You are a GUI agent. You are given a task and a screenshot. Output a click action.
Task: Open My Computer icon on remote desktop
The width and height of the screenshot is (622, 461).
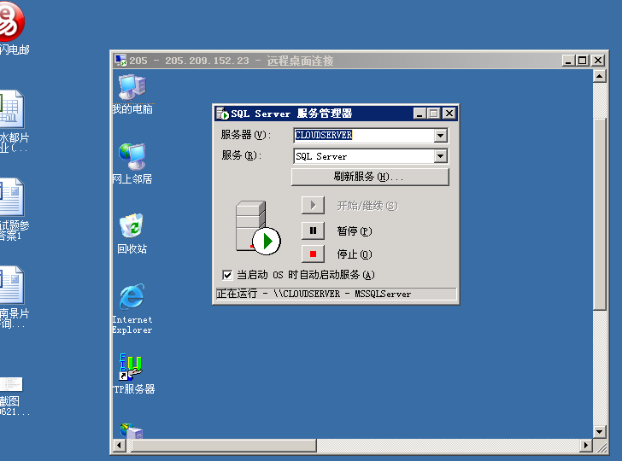pyautogui.click(x=132, y=88)
